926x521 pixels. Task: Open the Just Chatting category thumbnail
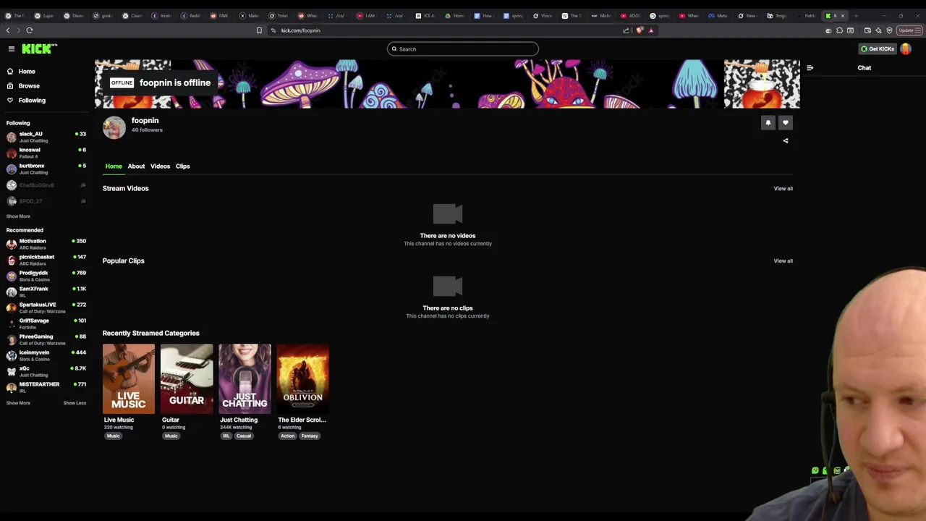[x=245, y=378]
